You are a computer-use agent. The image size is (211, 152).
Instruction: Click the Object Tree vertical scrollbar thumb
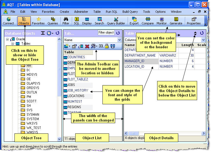point(59,69)
